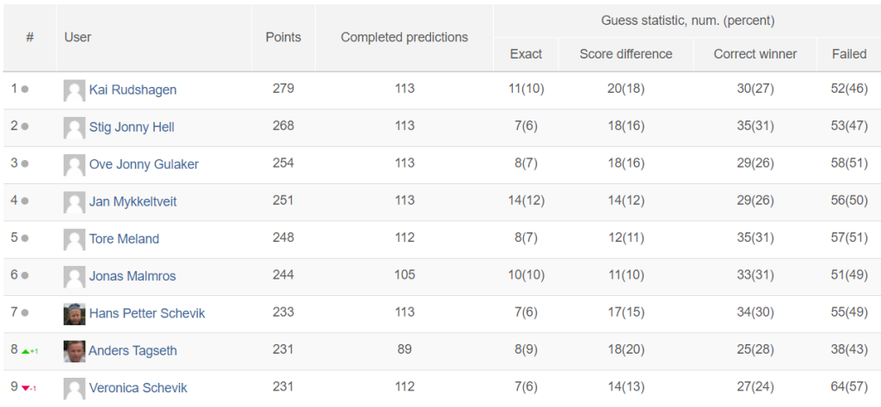Click the Completed predictions column header
Image resolution: width=881 pixels, height=407 pixels.
(x=404, y=38)
